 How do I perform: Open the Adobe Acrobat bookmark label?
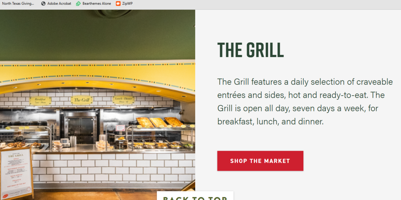tap(59, 3)
